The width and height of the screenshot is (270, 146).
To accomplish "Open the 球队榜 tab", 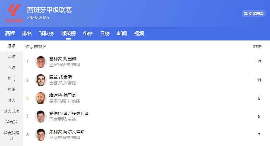I will point(47,33).
